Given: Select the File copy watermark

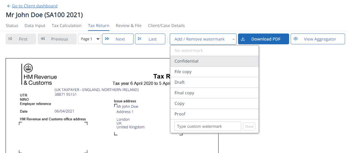Looking at the screenshot, I should pyautogui.click(x=183, y=72).
